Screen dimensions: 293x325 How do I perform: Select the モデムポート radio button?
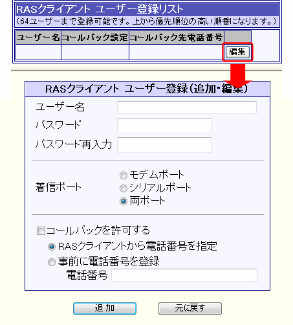[124, 175]
